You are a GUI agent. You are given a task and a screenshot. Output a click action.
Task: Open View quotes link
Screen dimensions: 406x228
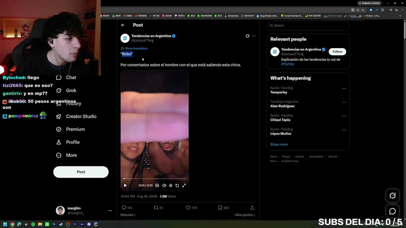tap(245, 215)
